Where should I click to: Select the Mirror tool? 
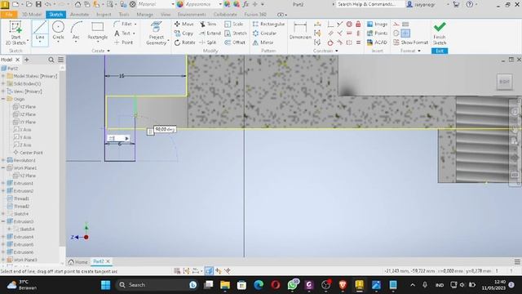click(x=263, y=42)
